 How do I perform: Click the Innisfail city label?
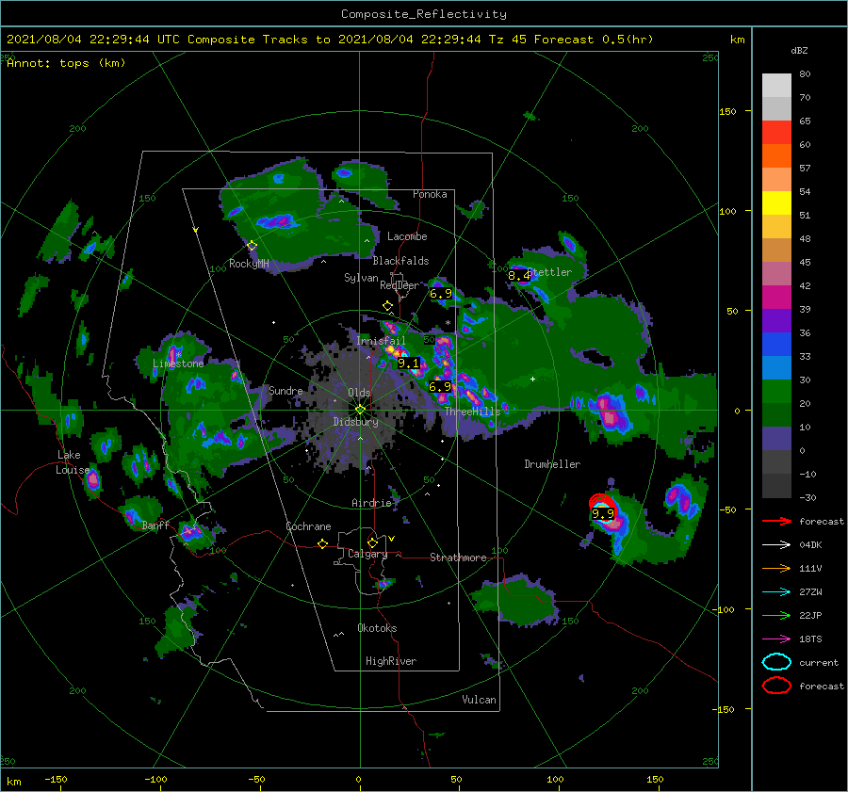click(381, 341)
